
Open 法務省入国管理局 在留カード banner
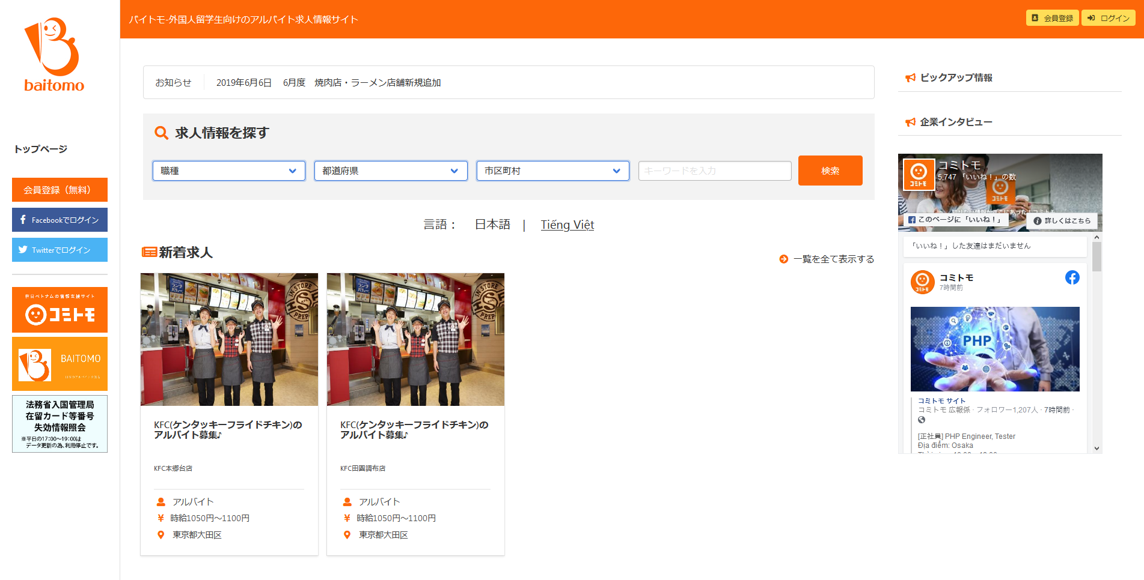click(60, 424)
